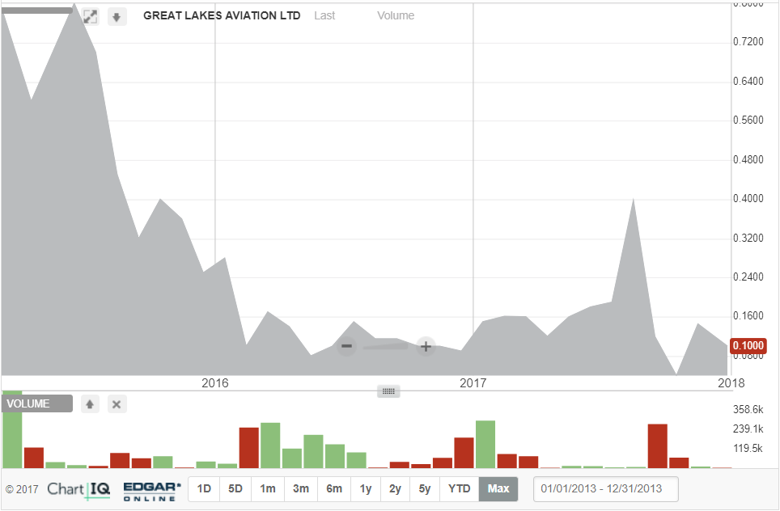
Task: Click the © 2017 copyright text
Action: coord(22,490)
